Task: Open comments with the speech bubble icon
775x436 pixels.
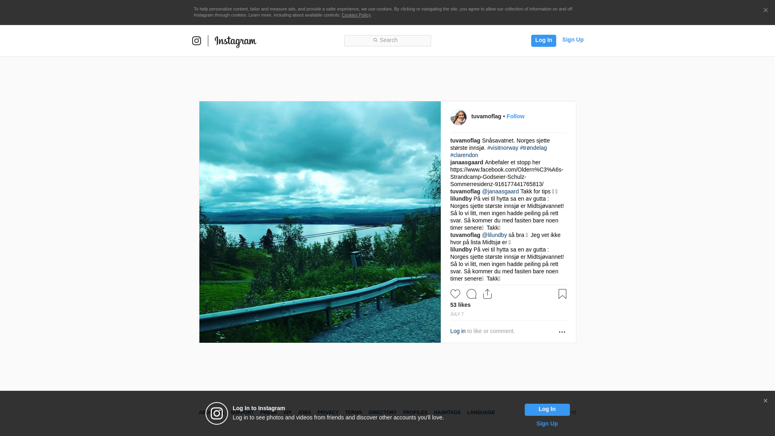Action: [471, 294]
